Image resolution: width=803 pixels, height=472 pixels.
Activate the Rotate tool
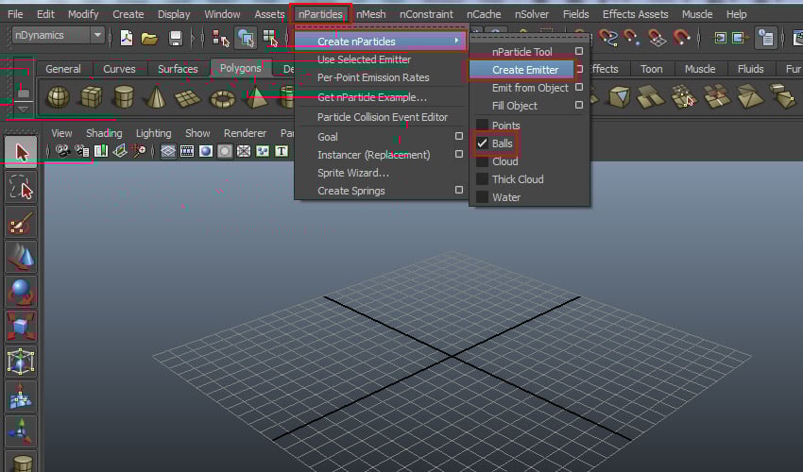pyautogui.click(x=21, y=291)
